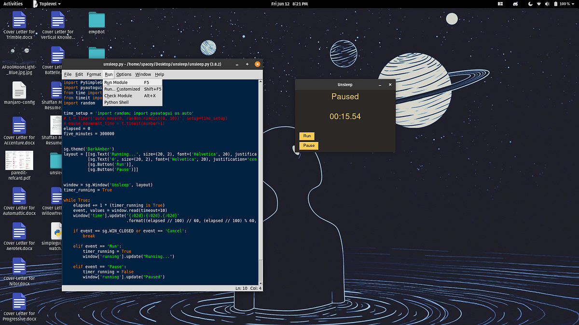The image size is (579, 325).
Task: Click the Discord icon in the system tray
Action: 515,4
